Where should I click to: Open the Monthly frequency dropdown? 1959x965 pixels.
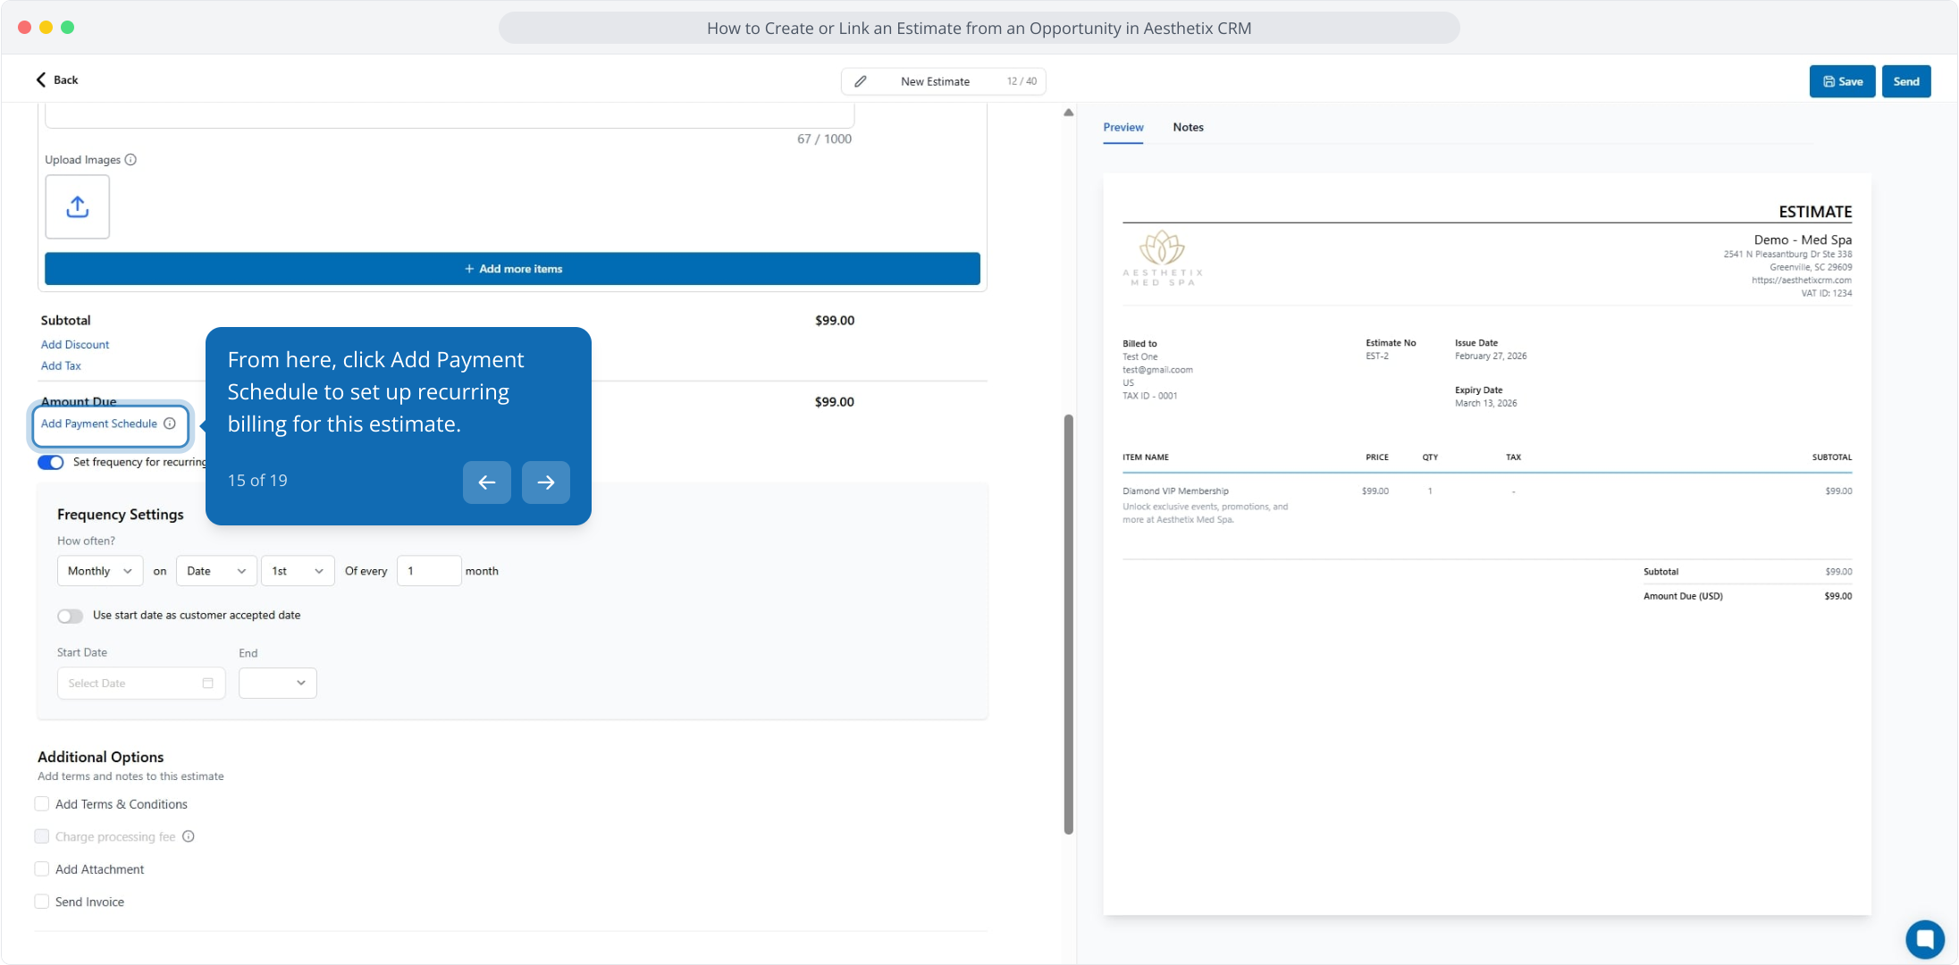(x=99, y=571)
